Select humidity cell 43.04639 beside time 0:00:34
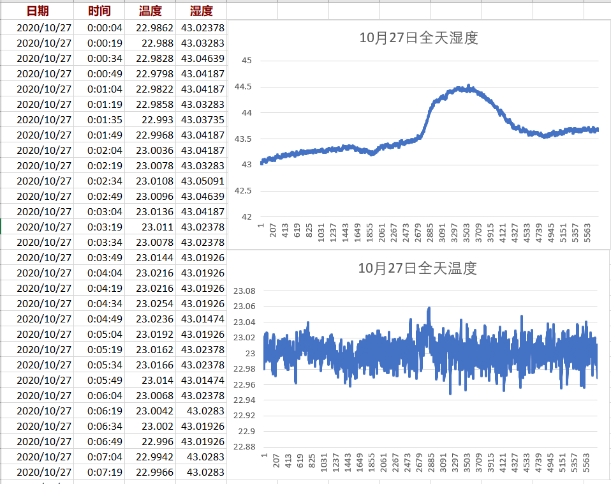Screen dimensions: 611x484 point(202,59)
